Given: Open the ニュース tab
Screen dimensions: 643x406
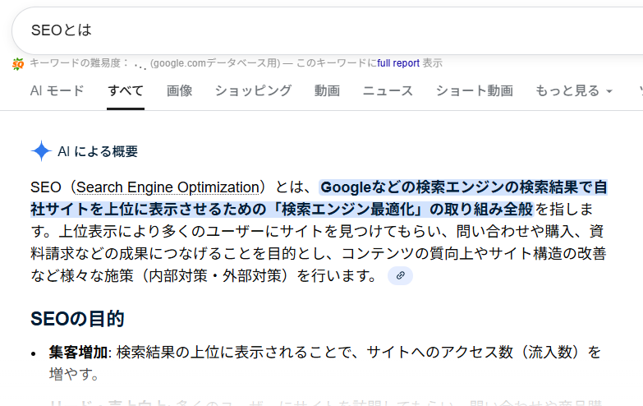Looking at the screenshot, I should pos(388,90).
